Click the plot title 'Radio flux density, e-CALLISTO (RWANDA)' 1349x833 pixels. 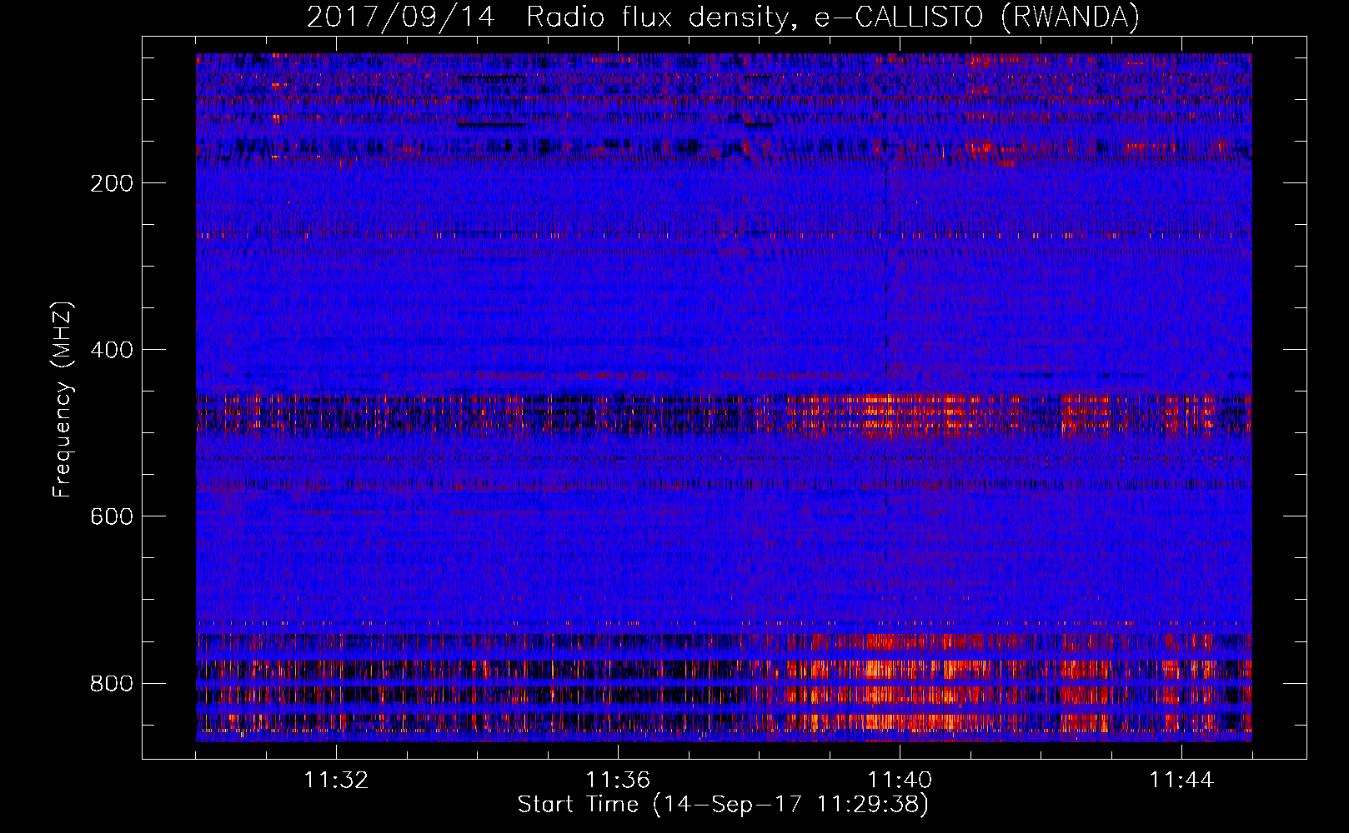coord(833,17)
